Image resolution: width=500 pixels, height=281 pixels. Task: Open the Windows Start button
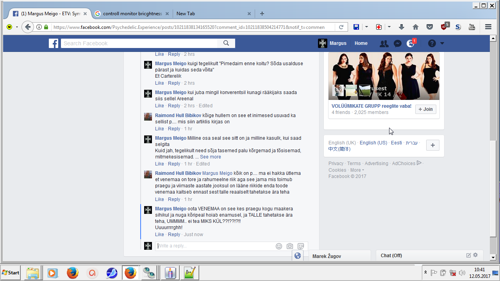[x=11, y=272]
